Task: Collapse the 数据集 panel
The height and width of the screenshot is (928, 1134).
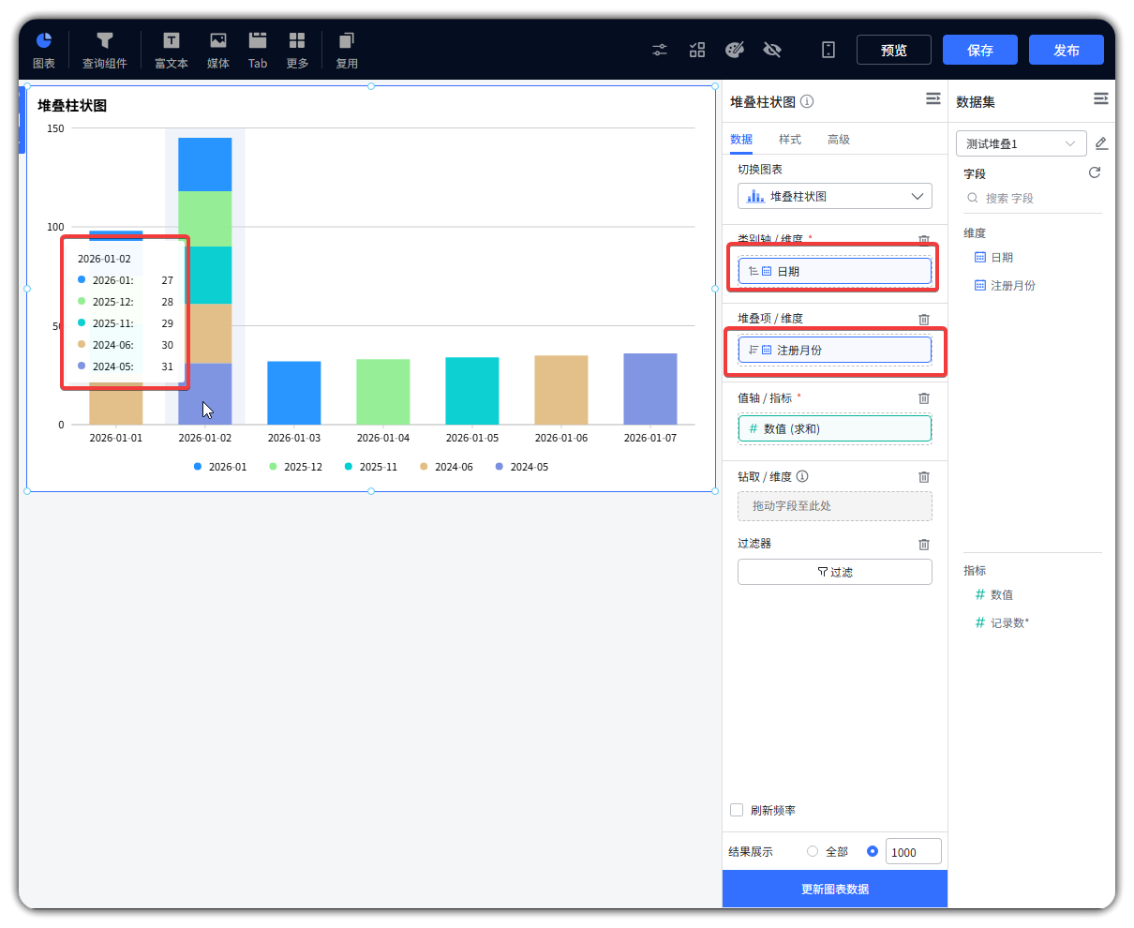Action: click(1100, 99)
